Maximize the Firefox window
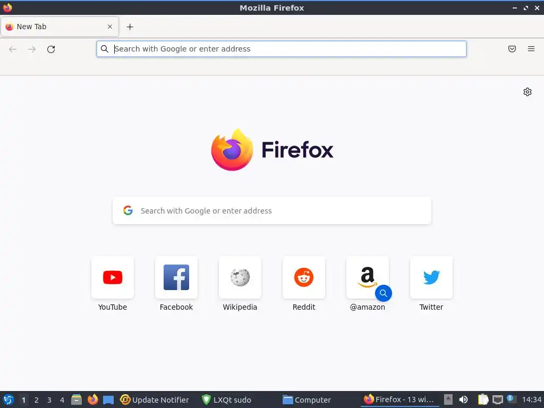 (526, 7)
